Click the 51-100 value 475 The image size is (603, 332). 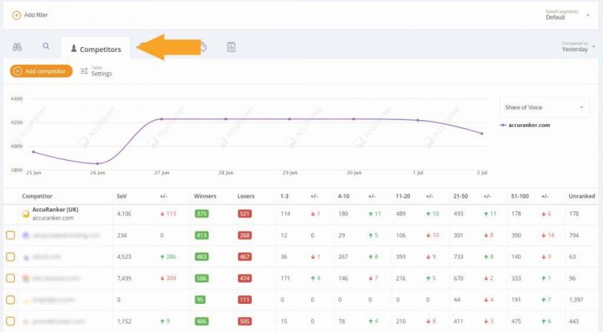click(516, 321)
